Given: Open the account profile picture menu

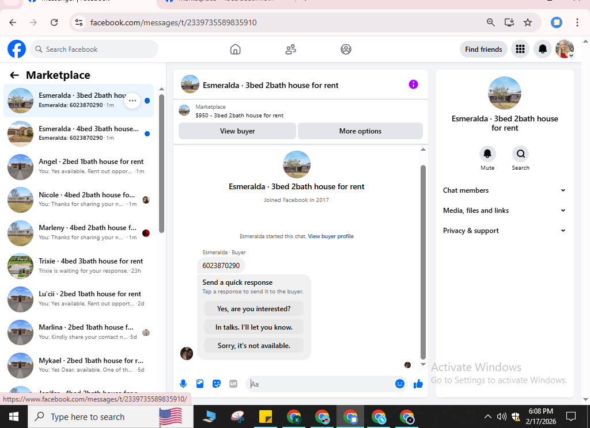Looking at the screenshot, I should coord(565,49).
